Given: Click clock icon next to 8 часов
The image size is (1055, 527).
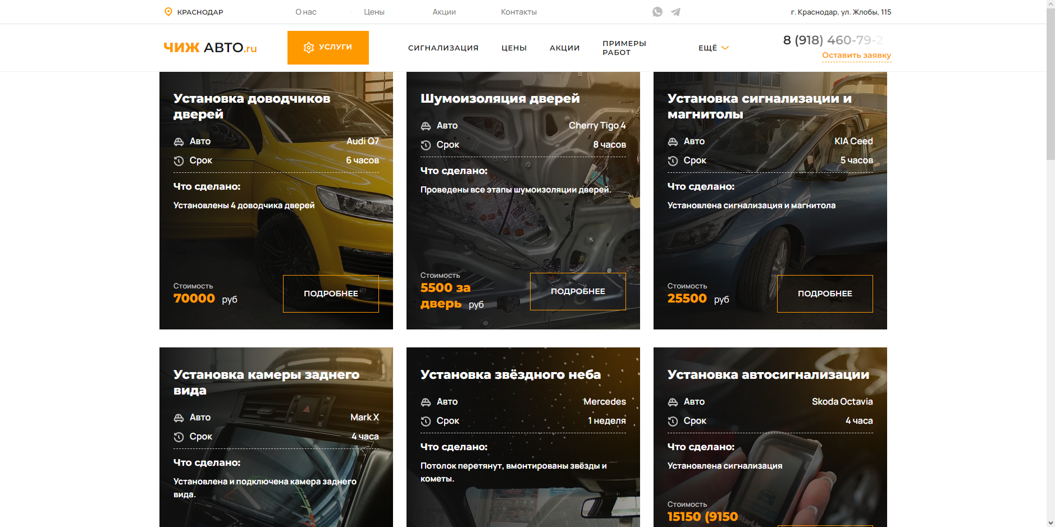Looking at the screenshot, I should click(426, 145).
